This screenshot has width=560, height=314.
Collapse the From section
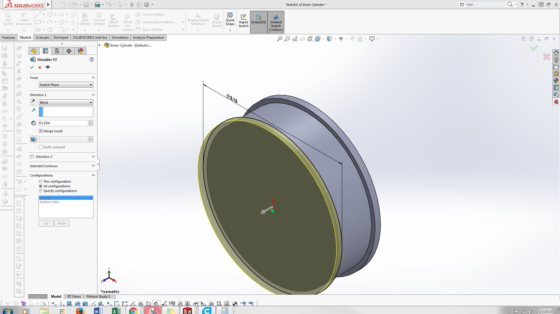click(x=93, y=78)
